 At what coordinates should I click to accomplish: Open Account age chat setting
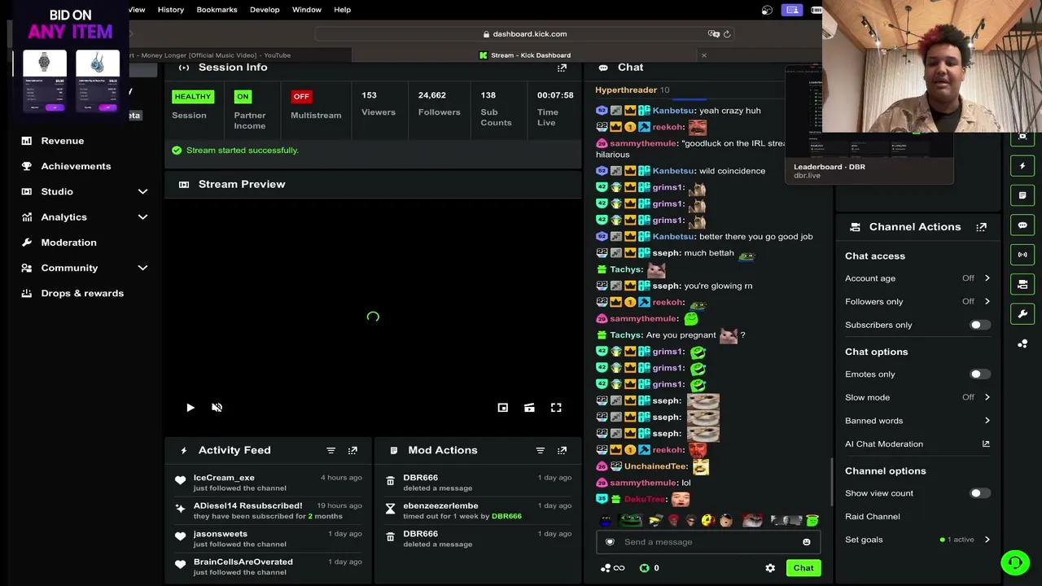tap(917, 278)
